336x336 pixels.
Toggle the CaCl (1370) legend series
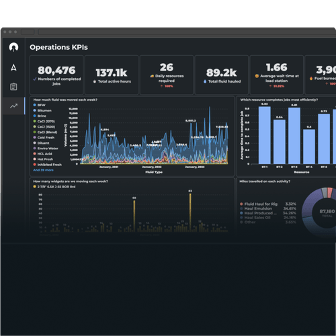click(x=44, y=121)
